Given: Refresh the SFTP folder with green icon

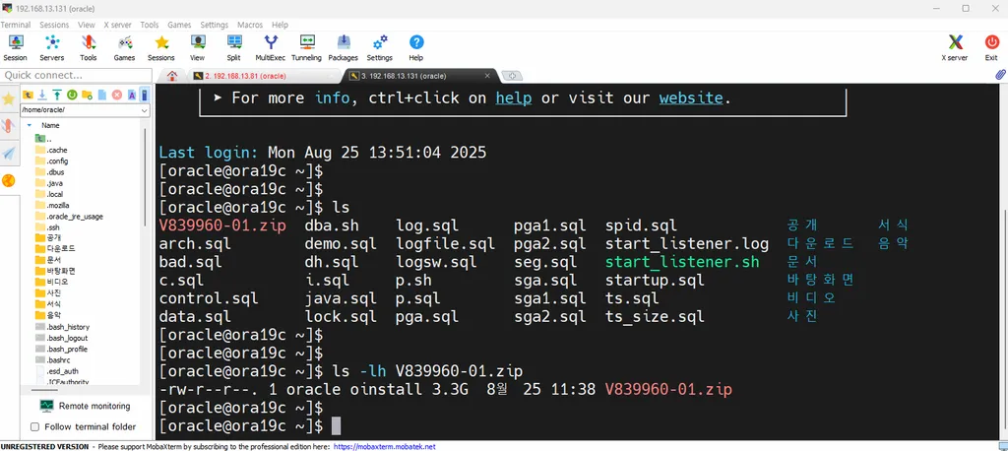Looking at the screenshot, I should 72,95.
